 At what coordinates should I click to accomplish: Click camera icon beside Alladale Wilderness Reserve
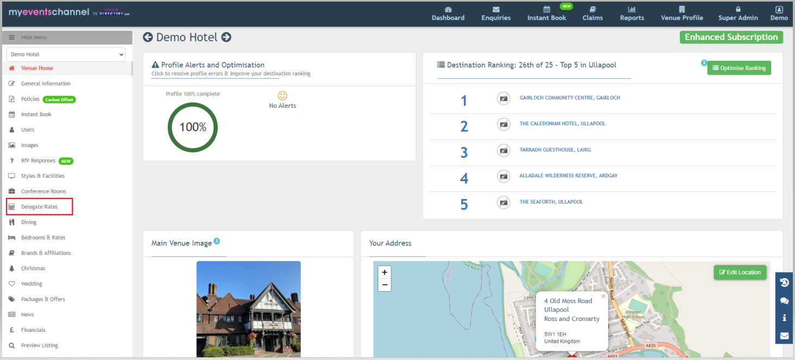coord(504,176)
